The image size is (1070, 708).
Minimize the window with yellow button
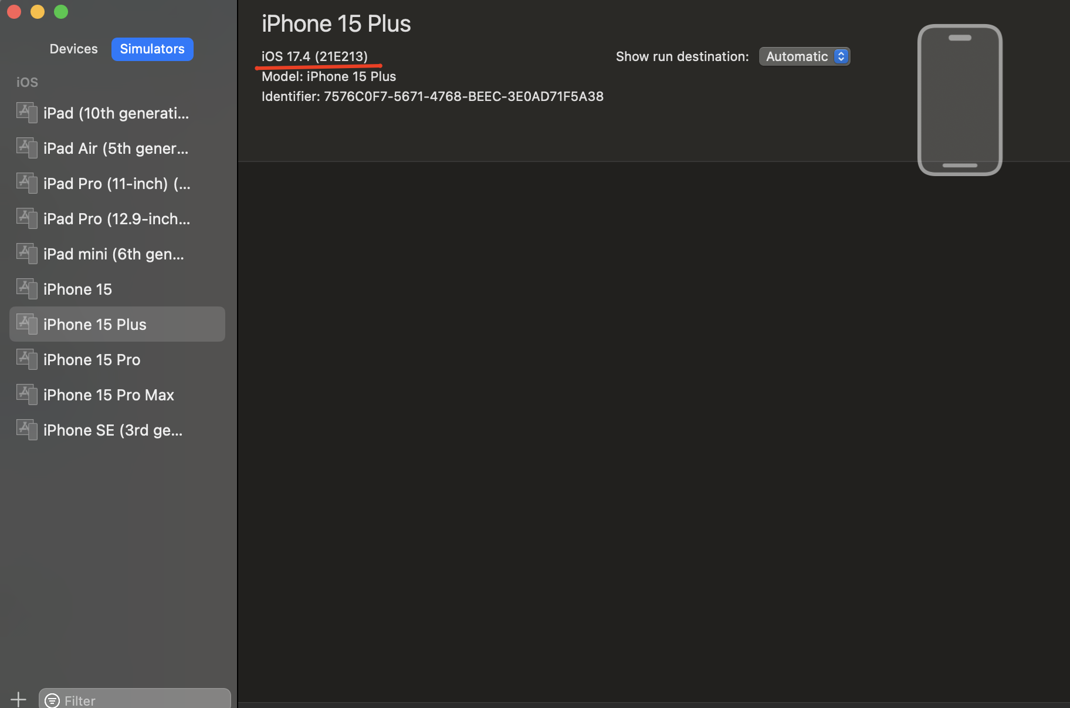[38, 11]
